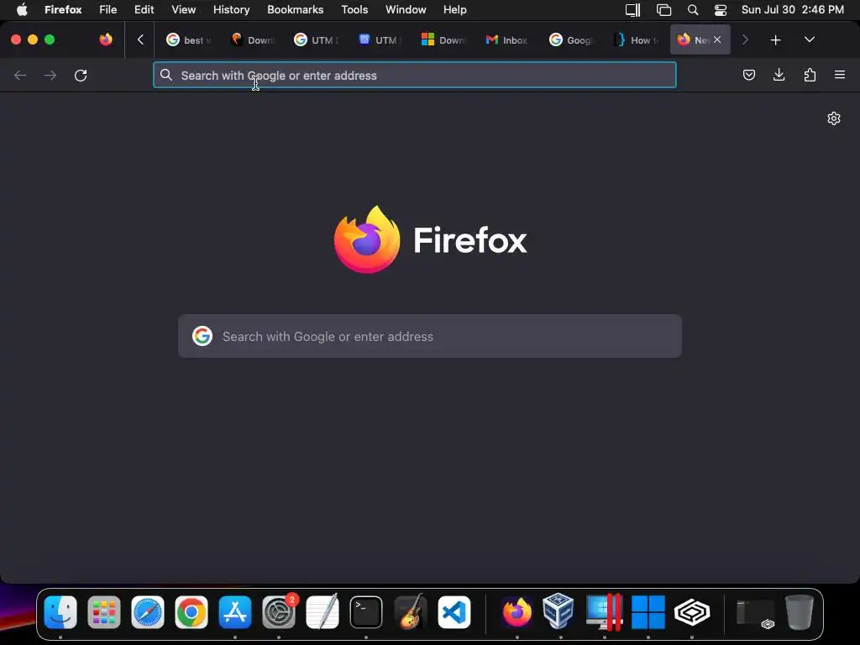Open GarageBand from the dock
Screen dimensions: 860x645
point(410,612)
